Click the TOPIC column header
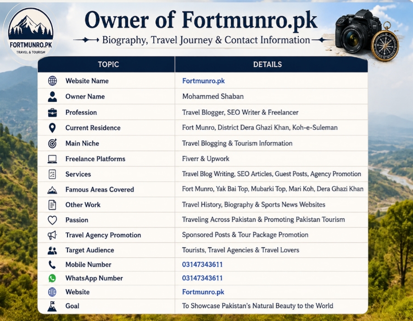413x321 pixels. pyautogui.click(x=108, y=65)
